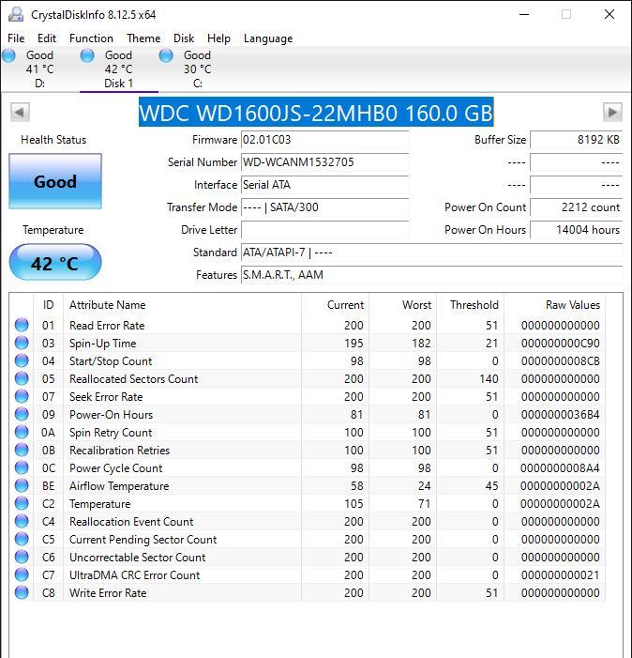Click the Standard field ATA/ATAPI-7
Viewport: 632px width, 658px height.
tap(431, 252)
